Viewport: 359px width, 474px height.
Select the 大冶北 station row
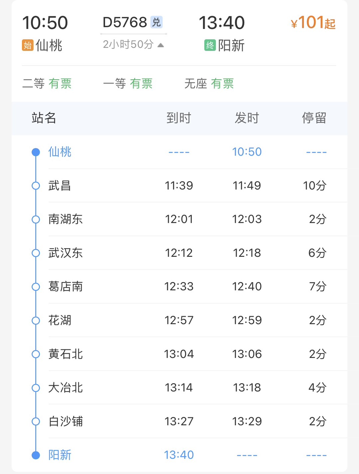point(179,388)
